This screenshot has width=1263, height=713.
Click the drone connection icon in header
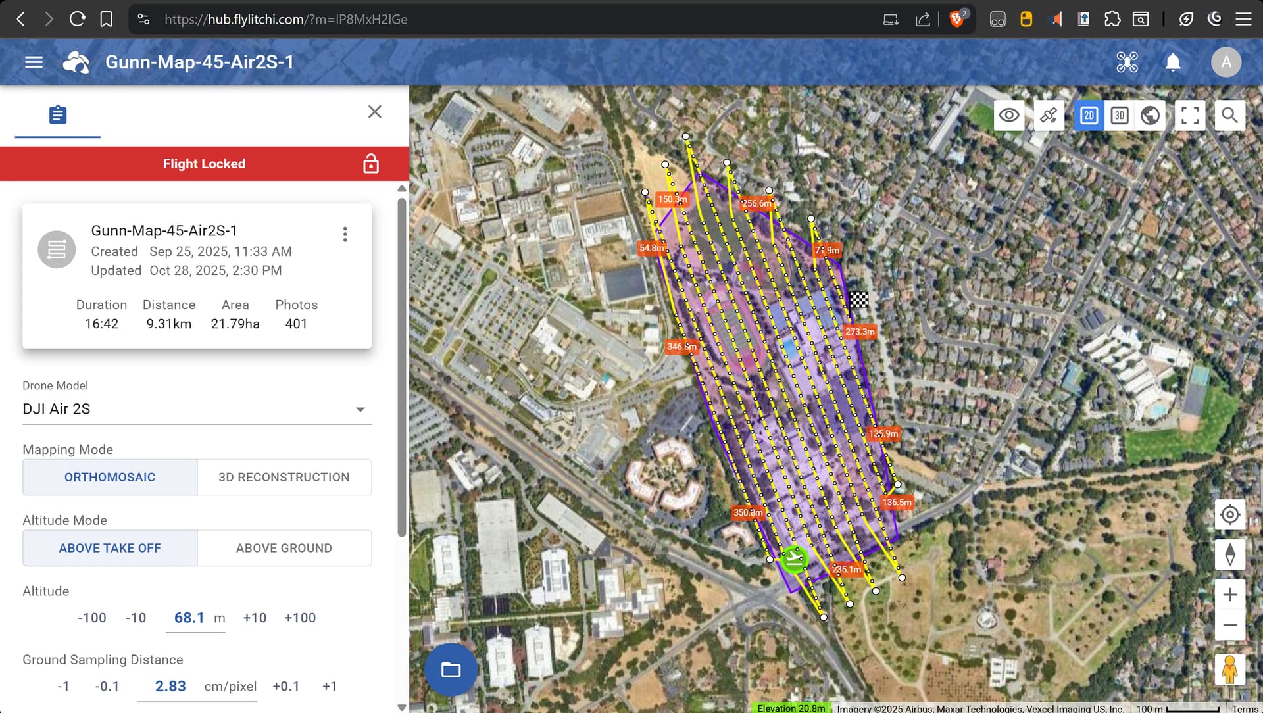click(1127, 62)
